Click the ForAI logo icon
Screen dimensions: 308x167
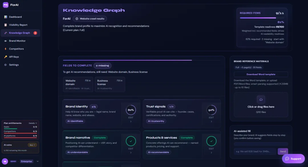coord(5,5)
